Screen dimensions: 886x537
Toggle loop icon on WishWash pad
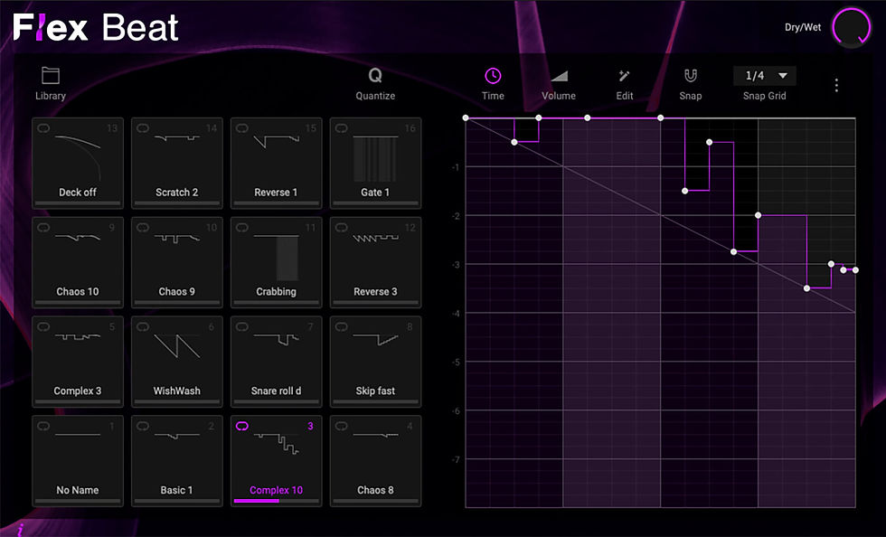(143, 326)
